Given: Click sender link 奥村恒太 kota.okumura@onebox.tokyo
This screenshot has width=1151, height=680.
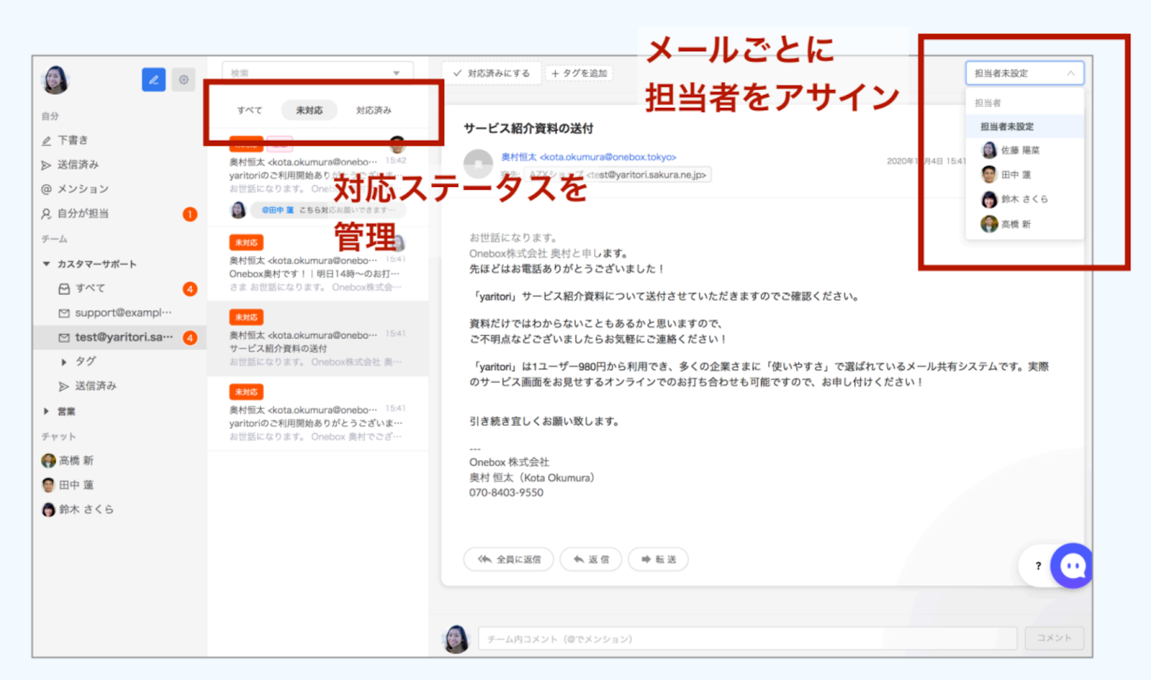Looking at the screenshot, I should [x=588, y=157].
